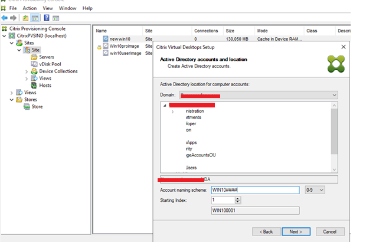Increase the Starting Index with the up arrow

coord(238,198)
